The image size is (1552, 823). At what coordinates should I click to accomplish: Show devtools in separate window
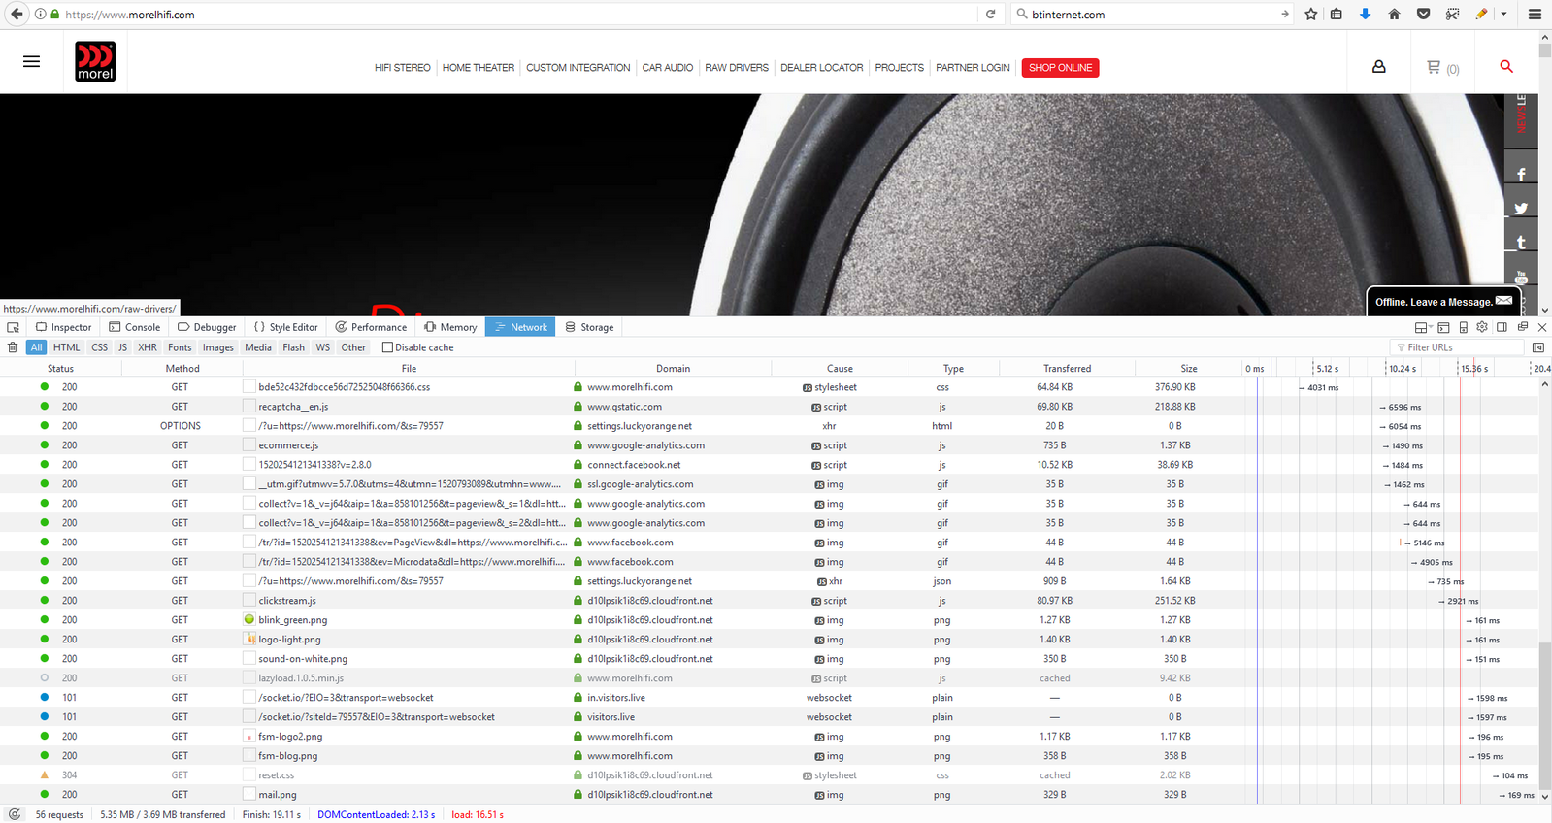pos(1522,327)
